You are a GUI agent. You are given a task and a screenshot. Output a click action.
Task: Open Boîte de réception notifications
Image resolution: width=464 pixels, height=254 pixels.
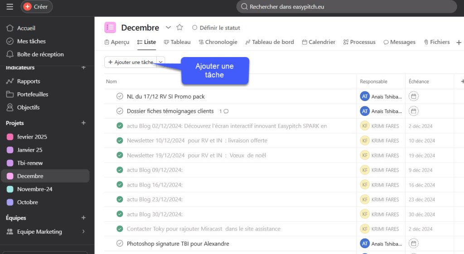coord(35,54)
